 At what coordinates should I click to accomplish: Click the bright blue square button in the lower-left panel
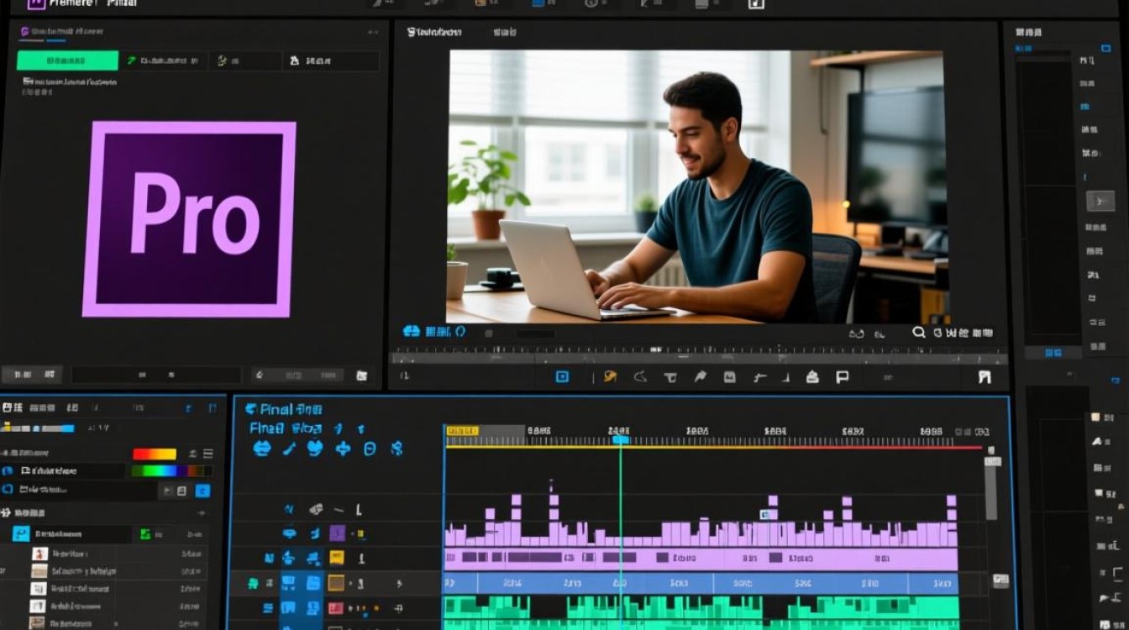(202, 491)
